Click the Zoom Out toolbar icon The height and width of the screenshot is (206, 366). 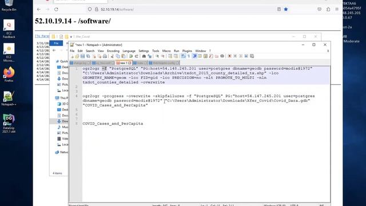tap(162, 56)
